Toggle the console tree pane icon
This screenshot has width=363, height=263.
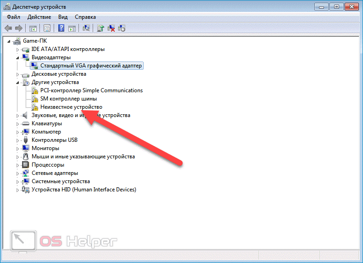(33, 28)
